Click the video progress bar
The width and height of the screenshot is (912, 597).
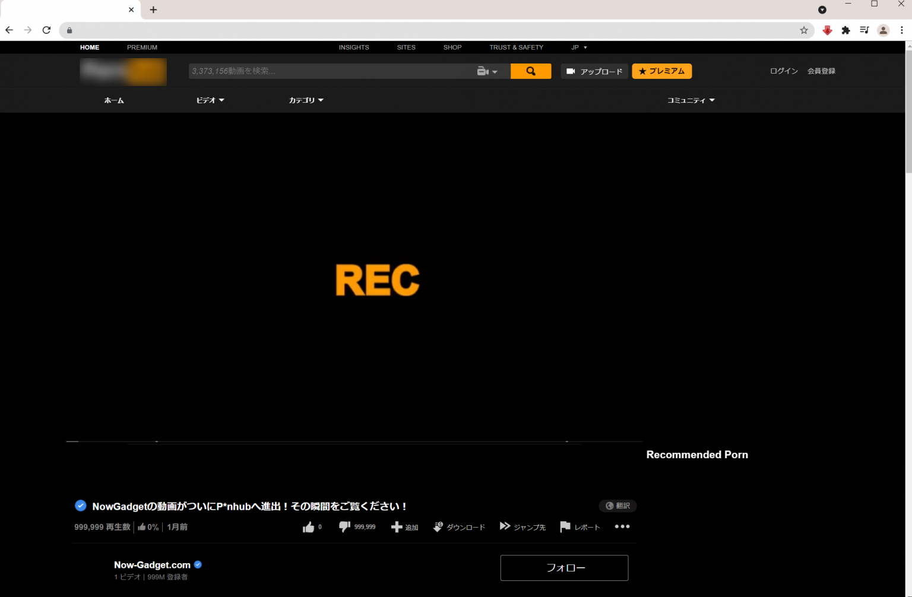point(354,442)
